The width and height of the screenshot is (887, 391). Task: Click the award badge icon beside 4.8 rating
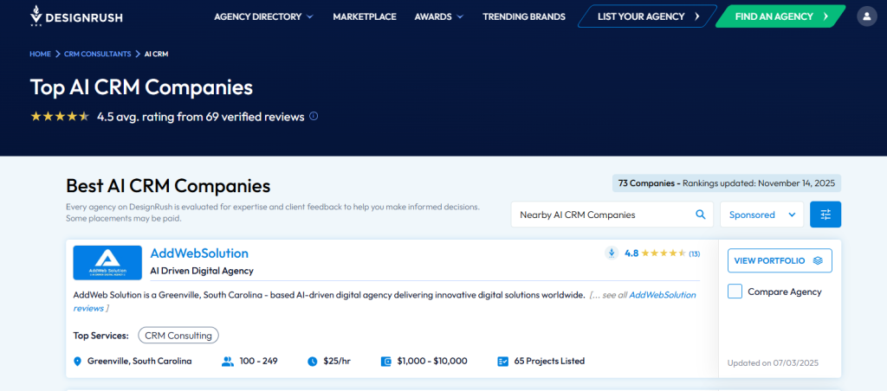[612, 253]
